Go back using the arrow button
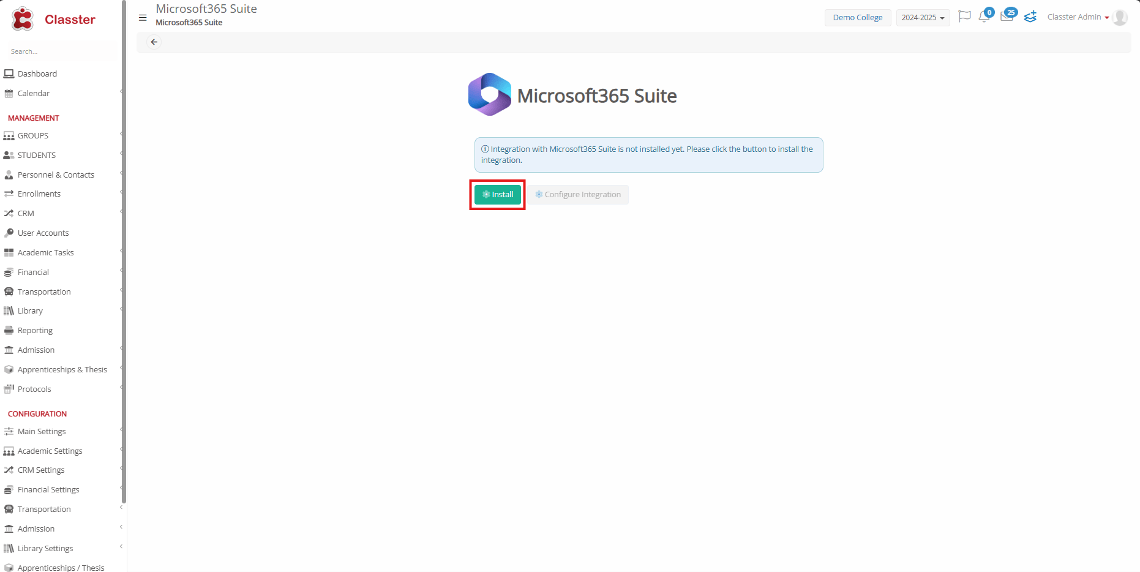 [x=154, y=42]
